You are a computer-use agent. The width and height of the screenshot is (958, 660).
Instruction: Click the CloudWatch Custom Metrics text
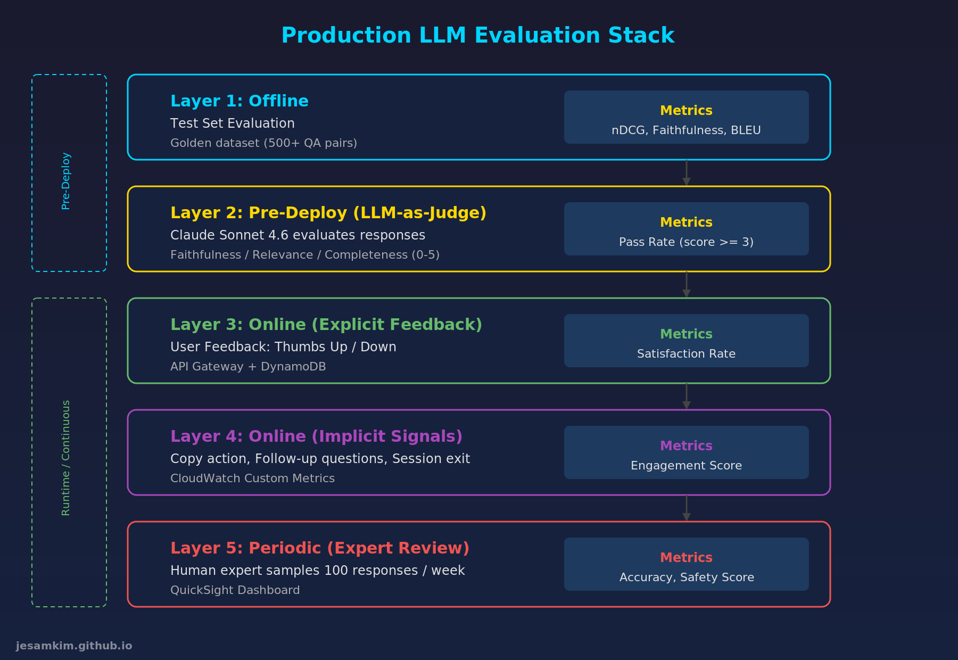(252, 478)
